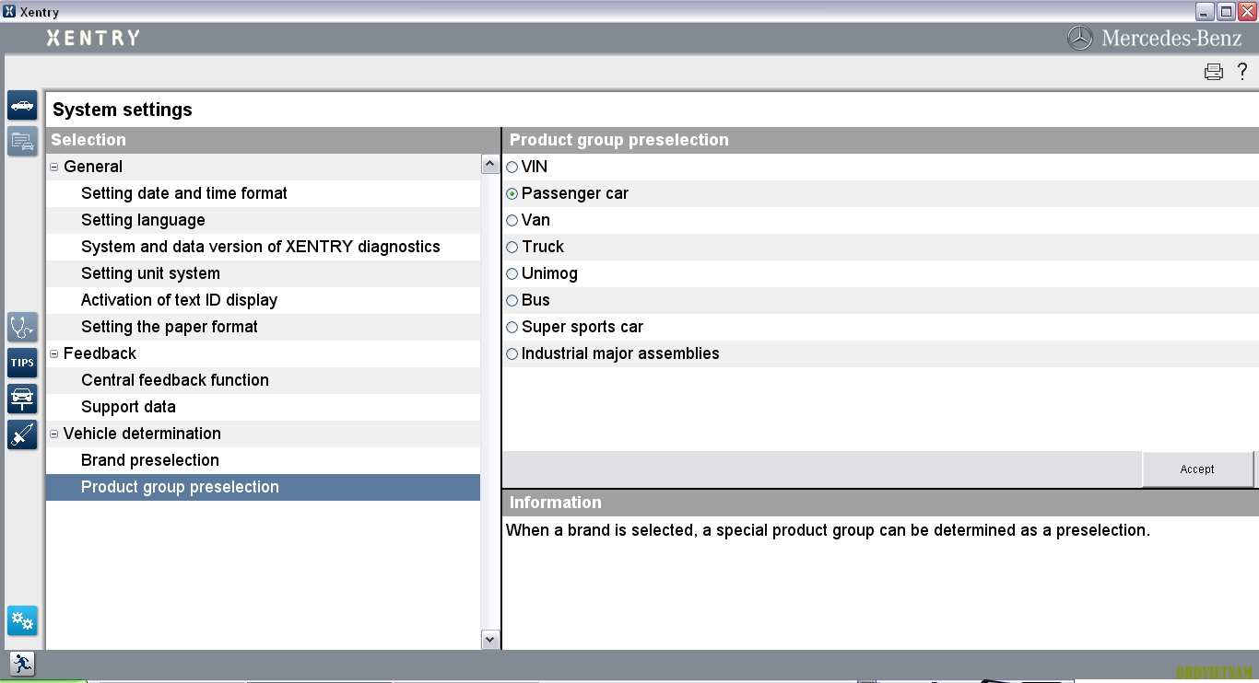Maximize the Xentry window
Image resolution: width=1259 pixels, height=683 pixels.
(x=1226, y=11)
